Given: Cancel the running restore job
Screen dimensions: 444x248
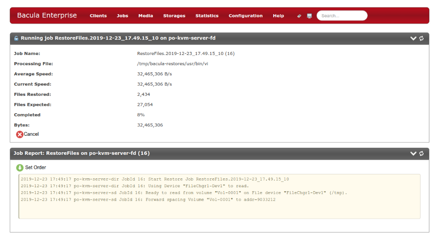Looking at the screenshot, I should (28, 134).
